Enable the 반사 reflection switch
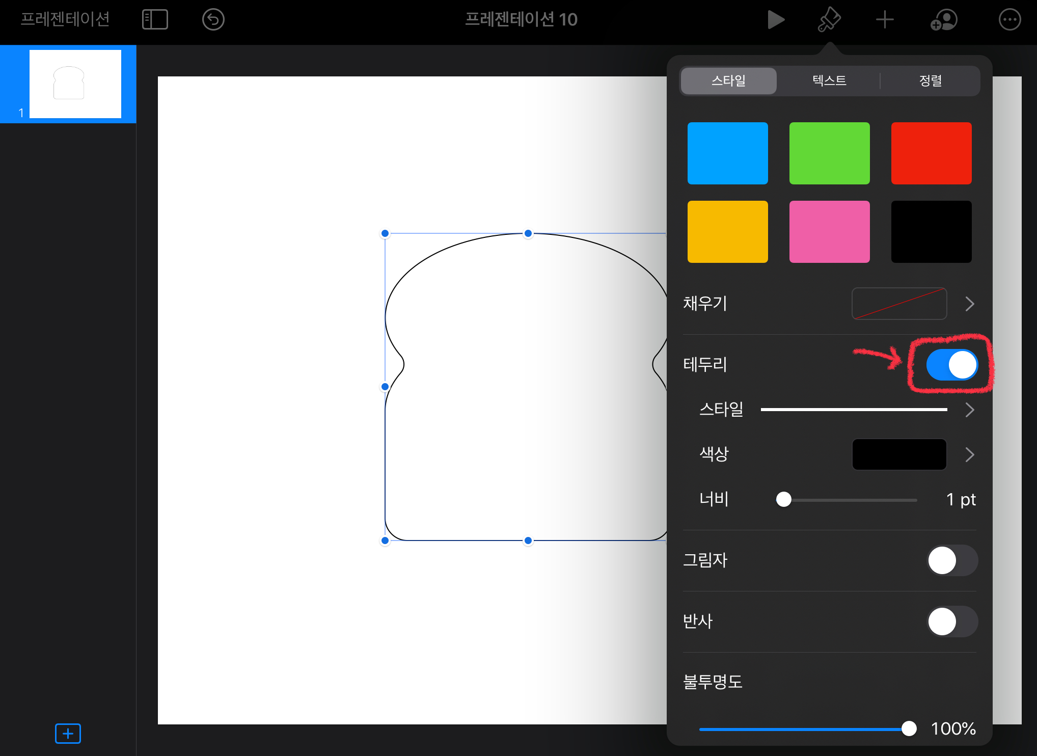 [951, 622]
